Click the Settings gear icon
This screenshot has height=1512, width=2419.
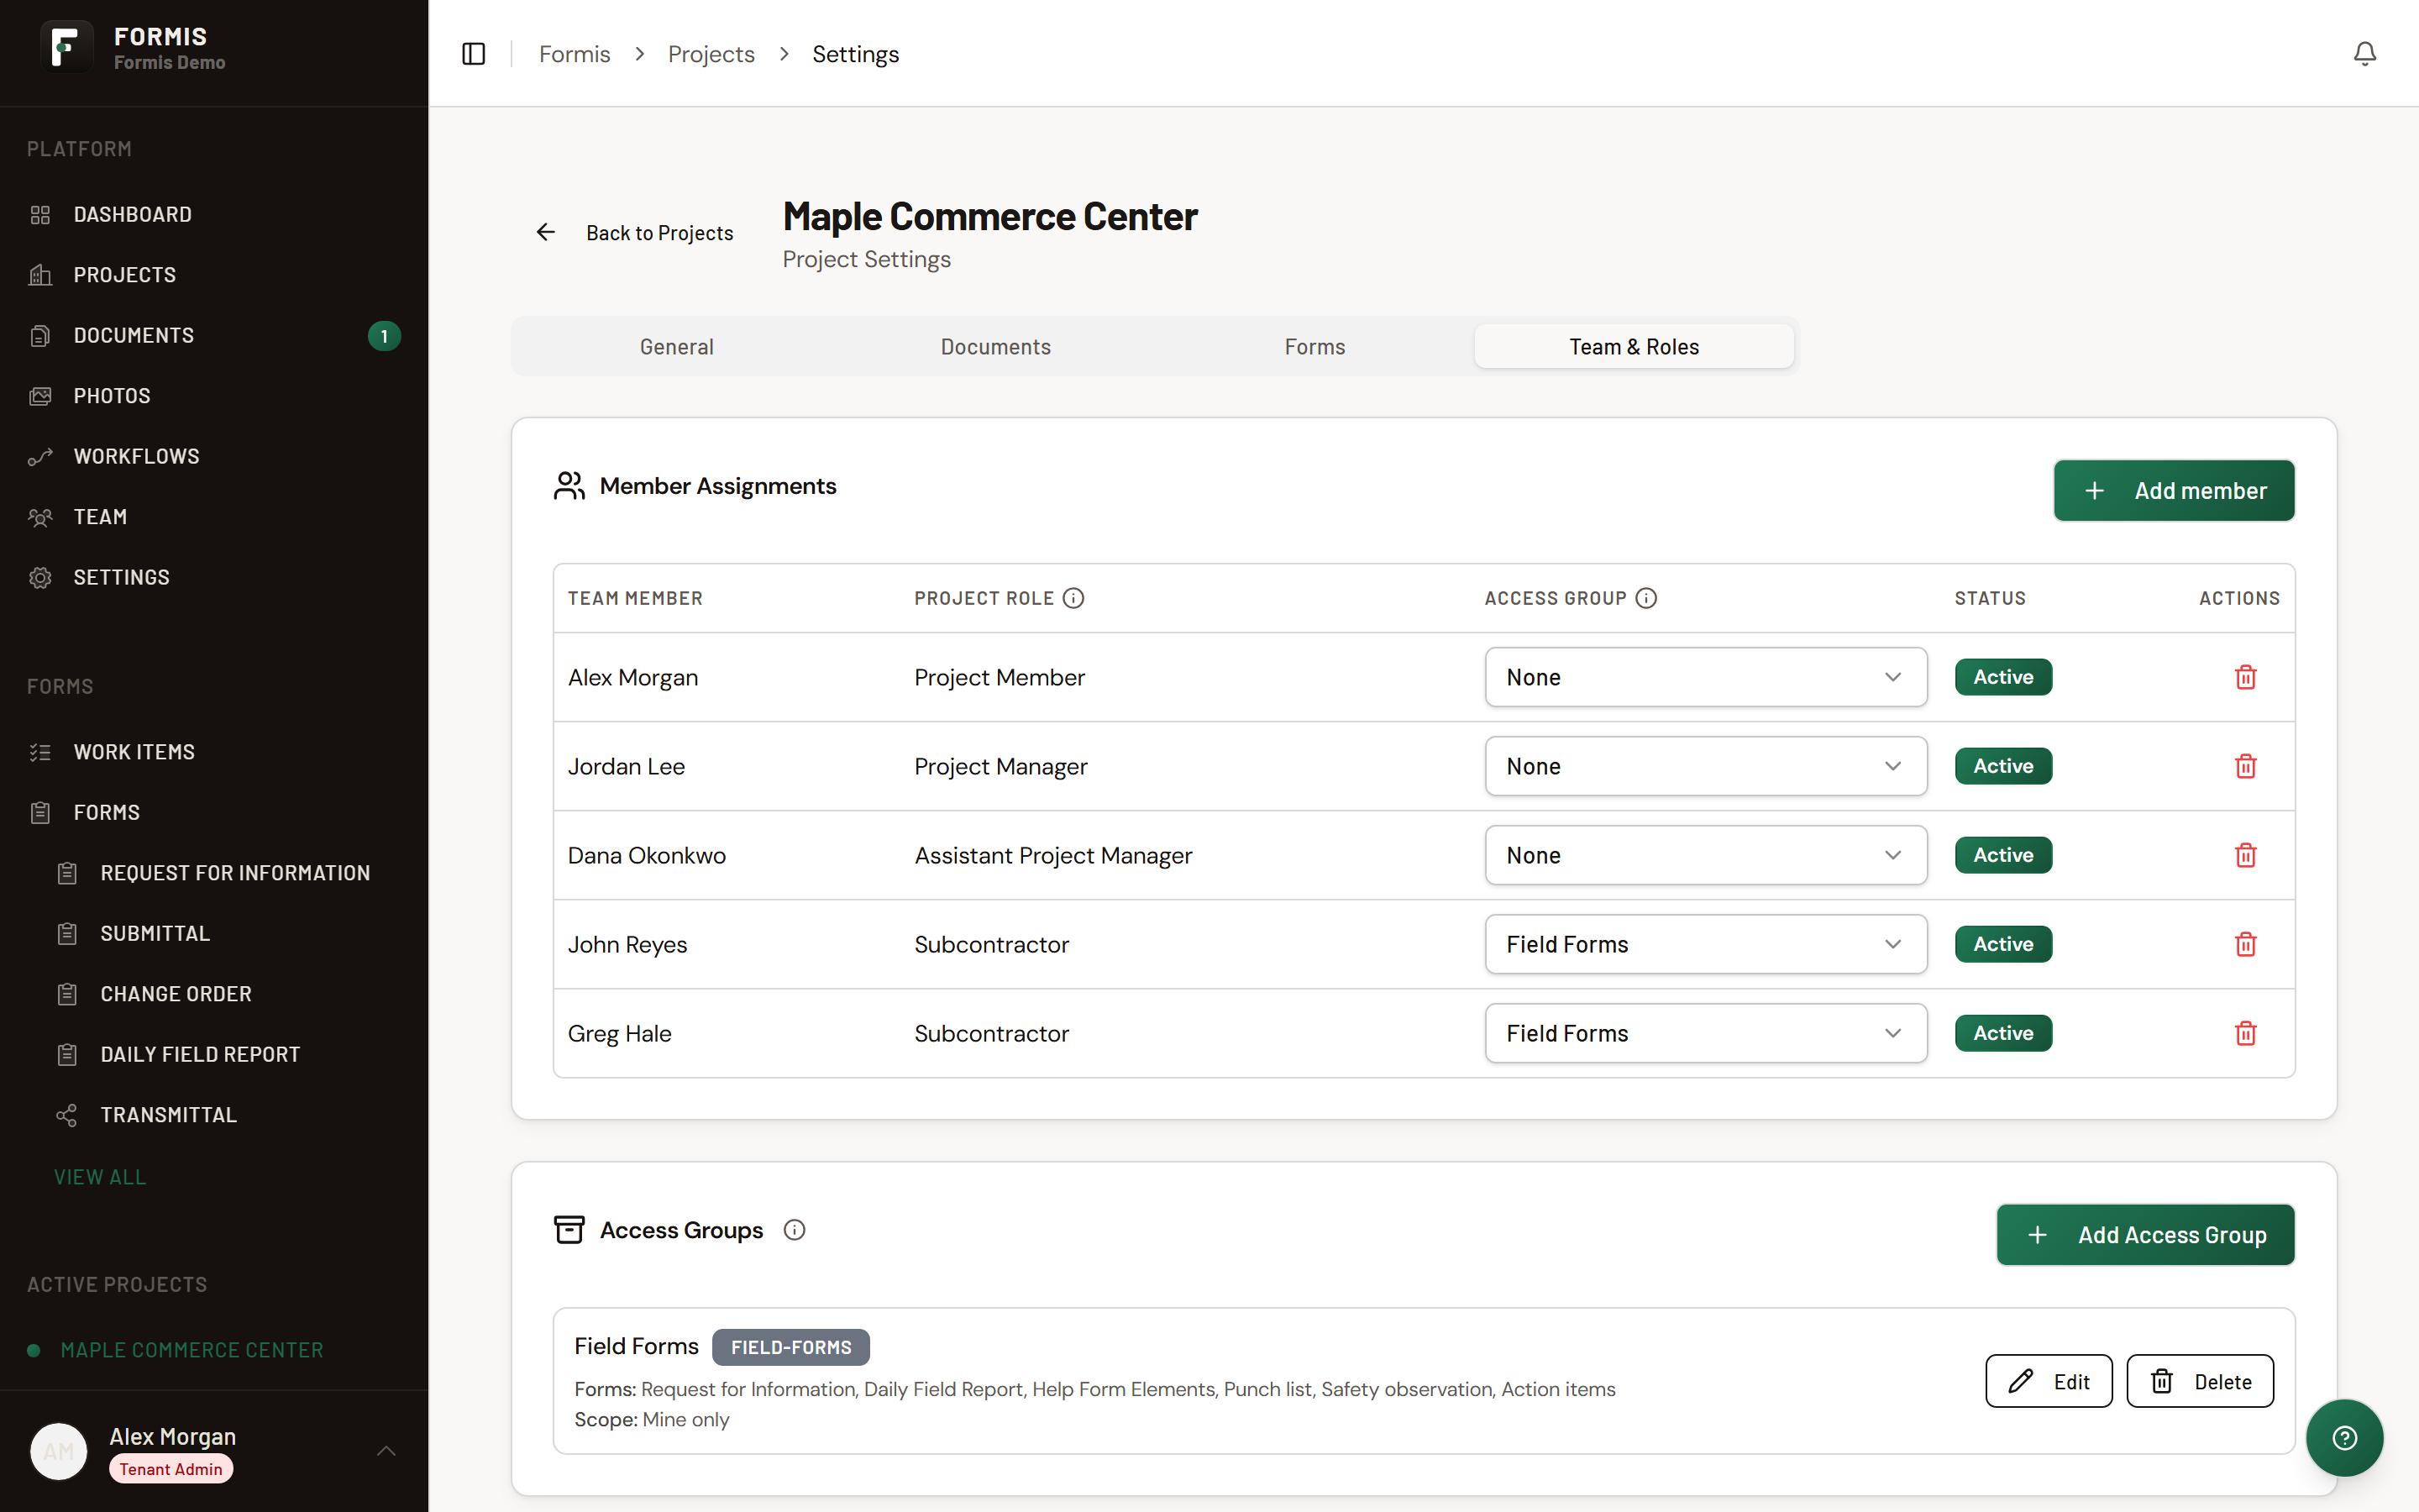[x=40, y=578]
